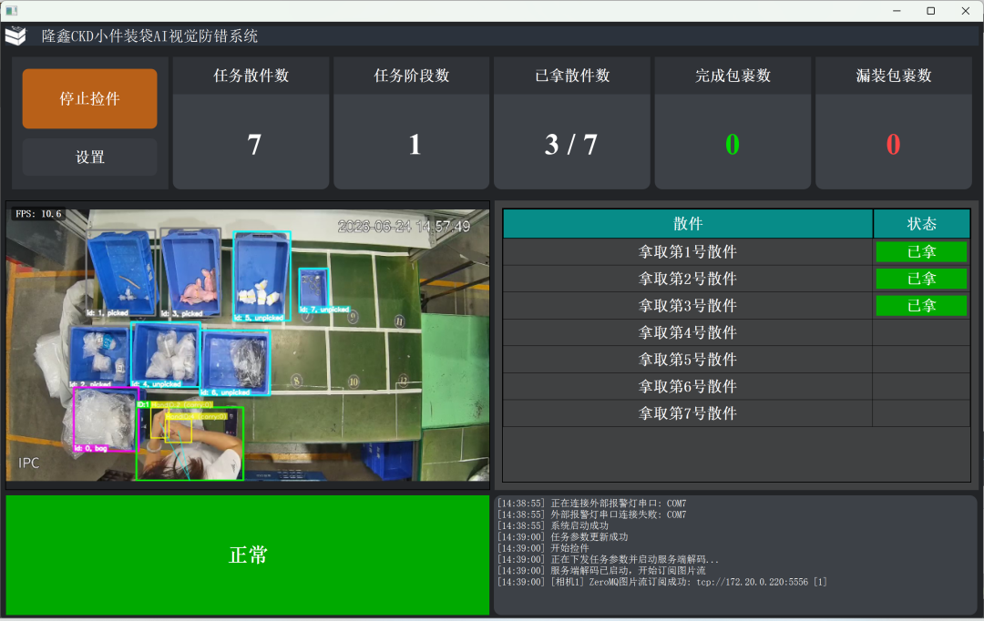
Task: Click the magenta box id: 0, bag
Action: 106,420
